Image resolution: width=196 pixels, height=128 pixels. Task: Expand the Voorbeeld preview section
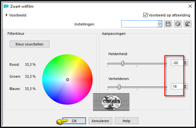pos(6,15)
